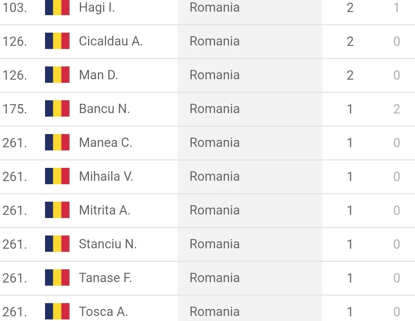Open Mitrita A. player details
The image size is (415, 321).
point(105,210)
